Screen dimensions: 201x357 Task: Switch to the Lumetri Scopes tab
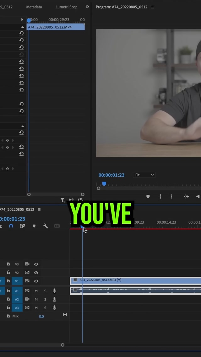point(66,7)
